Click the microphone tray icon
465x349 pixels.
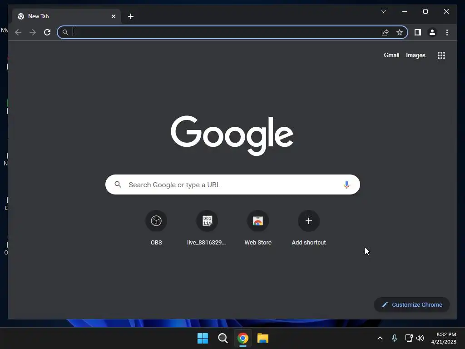pyautogui.click(x=395, y=338)
